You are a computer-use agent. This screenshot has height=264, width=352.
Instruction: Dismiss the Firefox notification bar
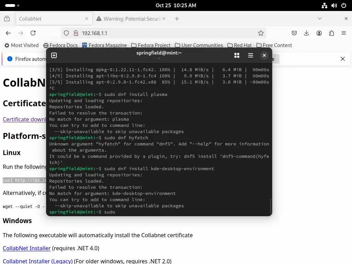[x=343, y=59]
